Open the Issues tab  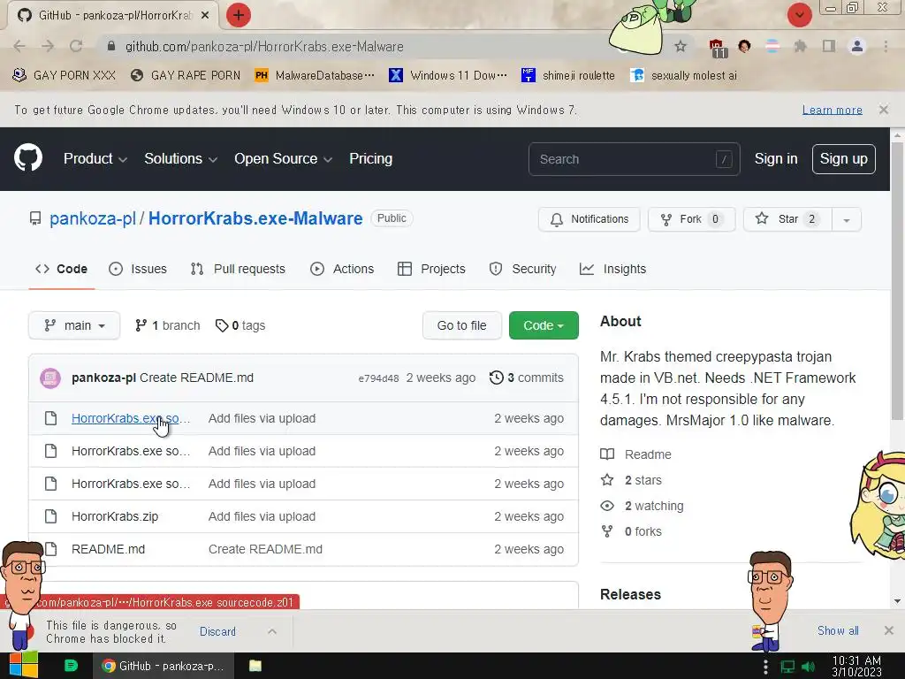(x=138, y=269)
